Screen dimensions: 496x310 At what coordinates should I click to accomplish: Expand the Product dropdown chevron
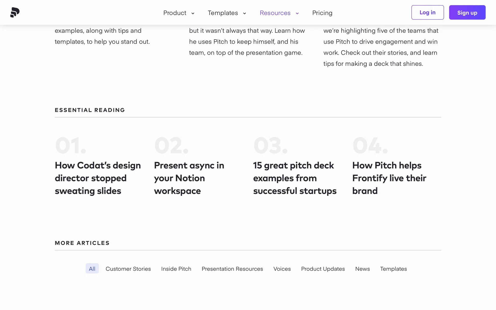[193, 13]
